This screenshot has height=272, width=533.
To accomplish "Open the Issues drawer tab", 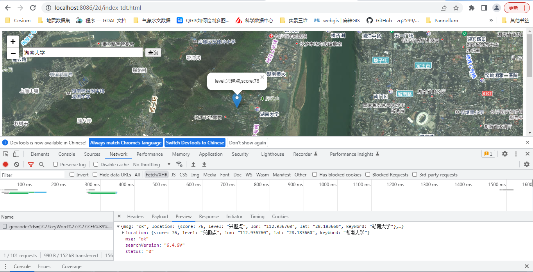I will [x=44, y=267].
